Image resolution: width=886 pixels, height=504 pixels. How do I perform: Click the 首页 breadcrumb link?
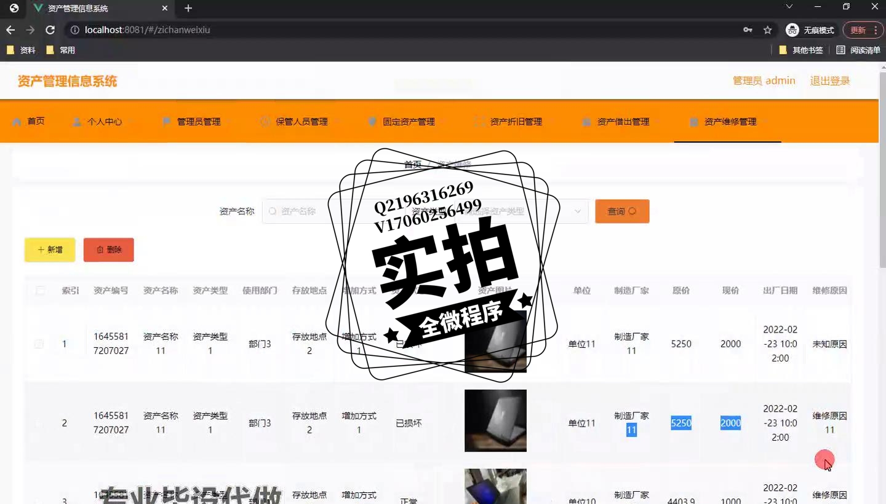click(x=413, y=164)
